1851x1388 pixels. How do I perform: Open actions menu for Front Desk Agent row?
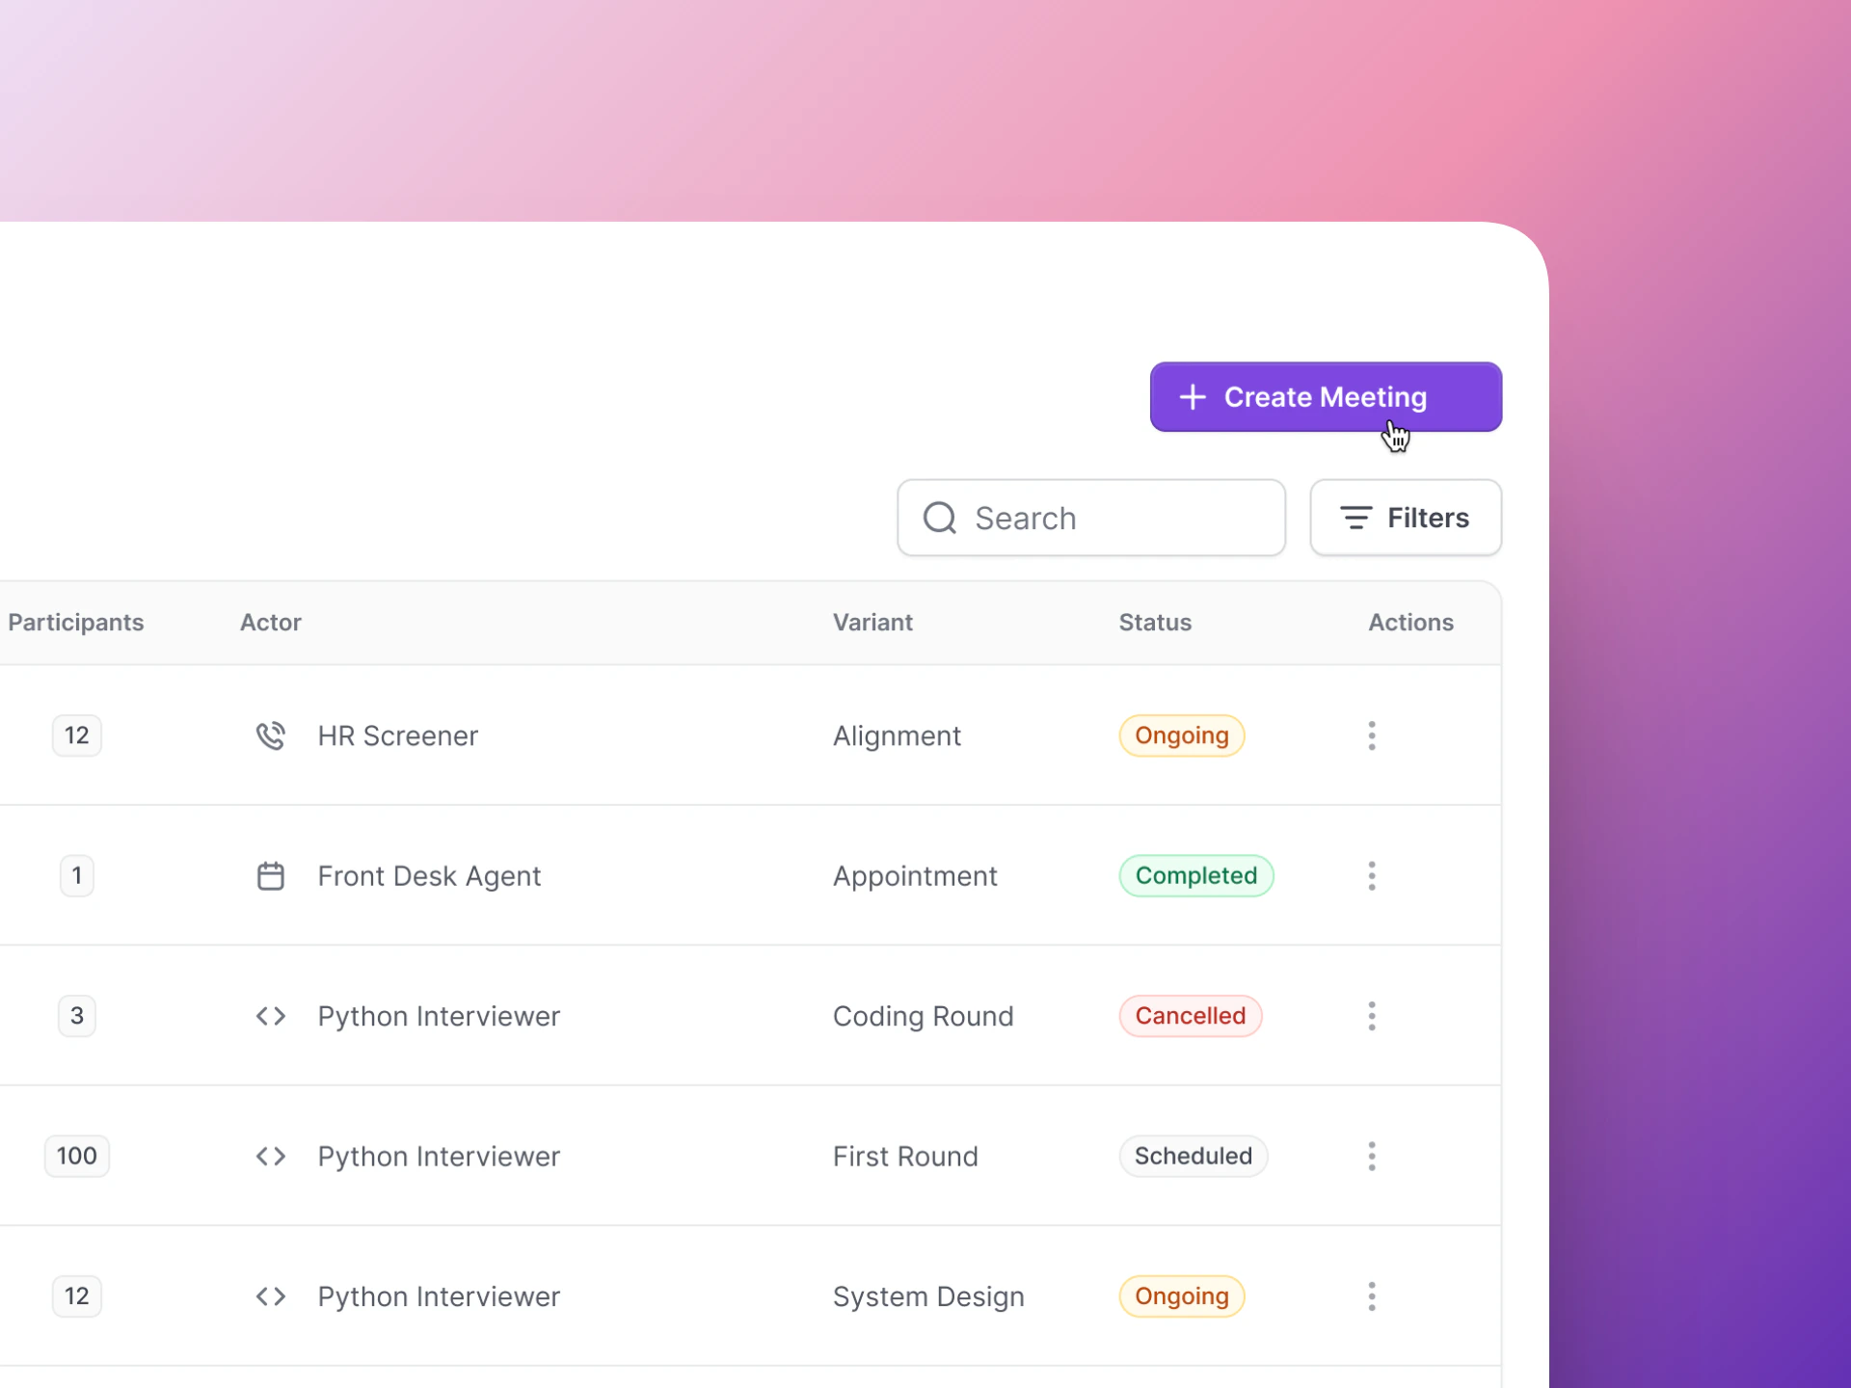pos(1371,876)
